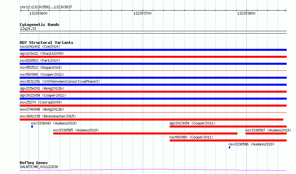The image size is (296, 174).
Task: Open the dgv3023n54 (Cooper2011) label
Action: coord(192,123)
